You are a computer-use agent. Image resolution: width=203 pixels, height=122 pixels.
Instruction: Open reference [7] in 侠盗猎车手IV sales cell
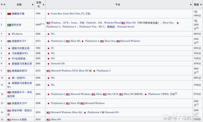click(198, 104)
